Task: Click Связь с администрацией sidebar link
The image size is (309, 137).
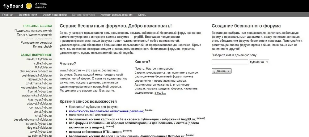Action: 34,34
